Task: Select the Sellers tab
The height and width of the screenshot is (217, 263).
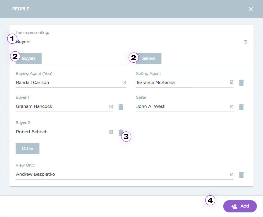Action: tap(149, 58)
